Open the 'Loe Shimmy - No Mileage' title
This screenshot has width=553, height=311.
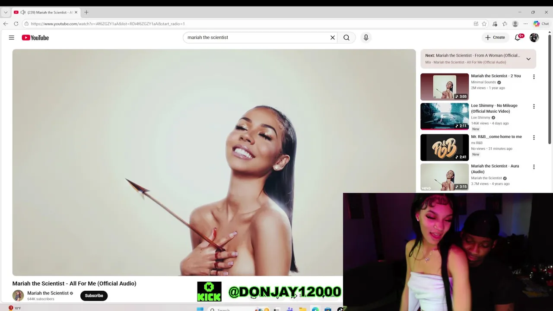click(494, 108)
